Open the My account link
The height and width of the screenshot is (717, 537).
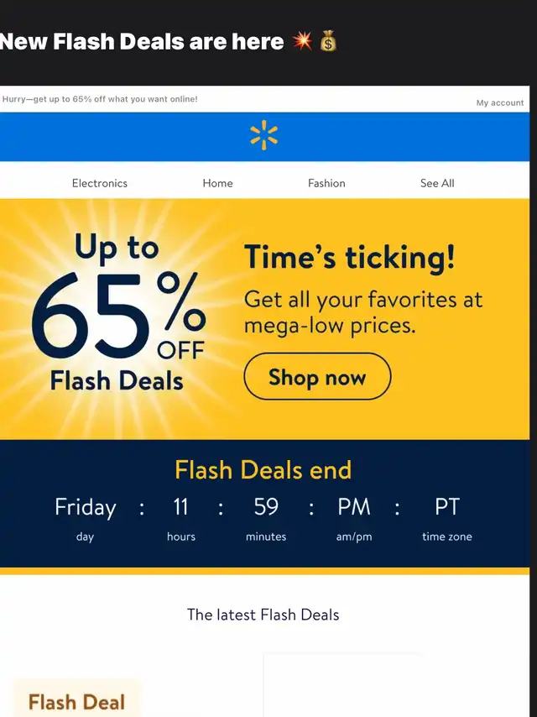point(500,103)
